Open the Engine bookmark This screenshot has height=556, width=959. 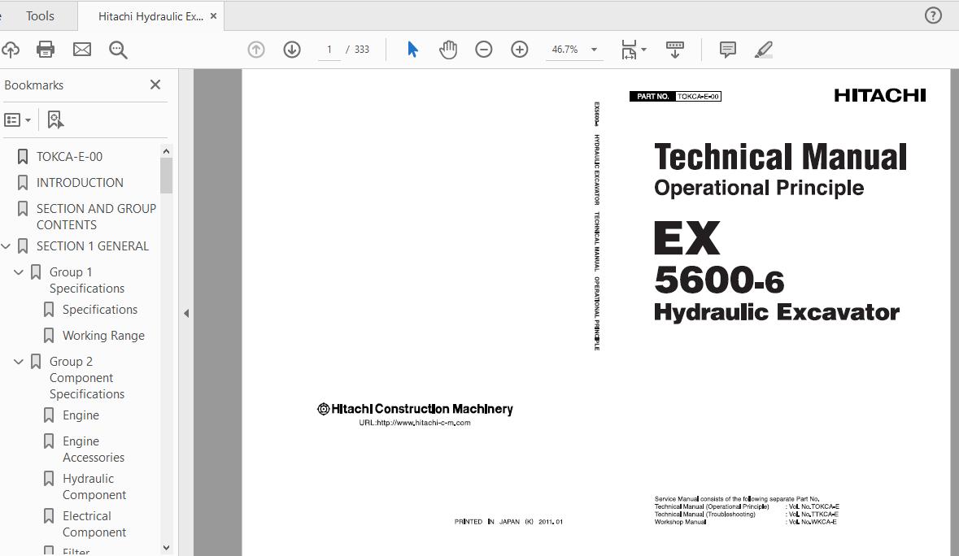81,415
